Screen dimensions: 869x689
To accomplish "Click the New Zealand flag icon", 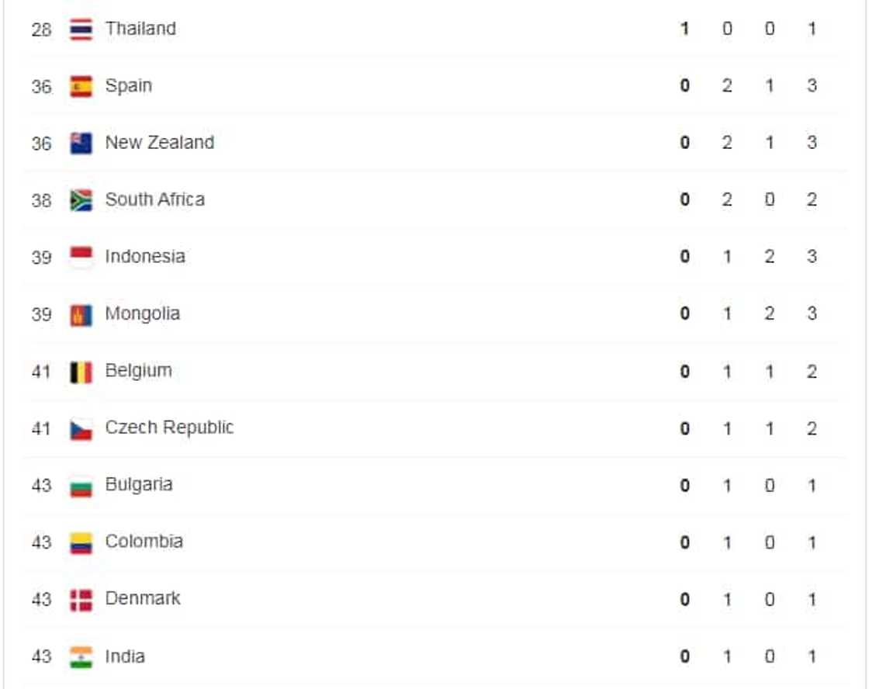I will pyautogui.click(x=81, y=144).
